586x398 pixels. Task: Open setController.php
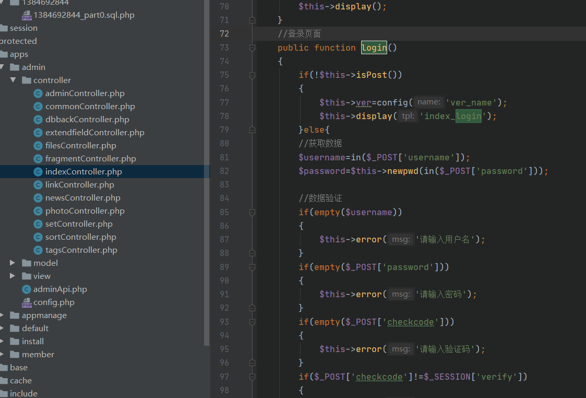click(79, 224)
